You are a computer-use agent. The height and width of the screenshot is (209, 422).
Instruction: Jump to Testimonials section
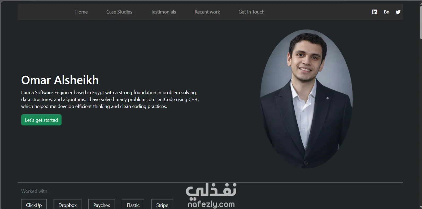163,12
